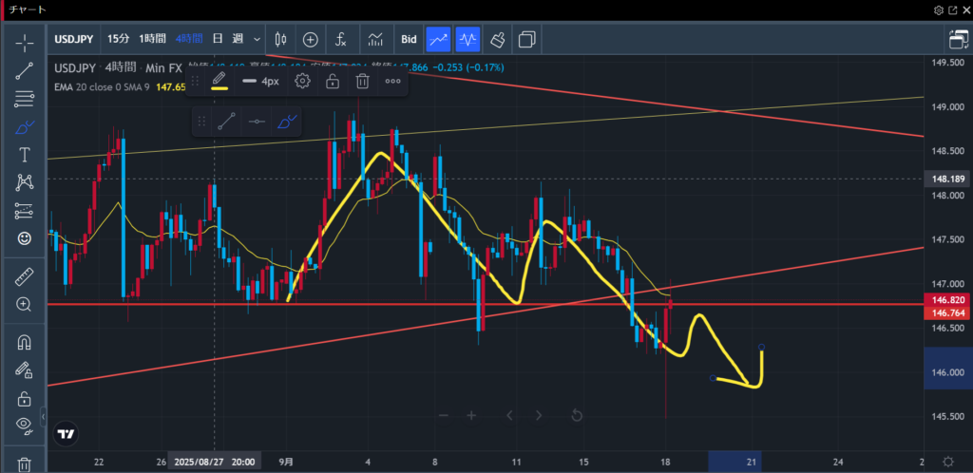
Task: Click the 2025/08/27 20:00 date label
Action: pyautogui.click(x=214, y=462)
